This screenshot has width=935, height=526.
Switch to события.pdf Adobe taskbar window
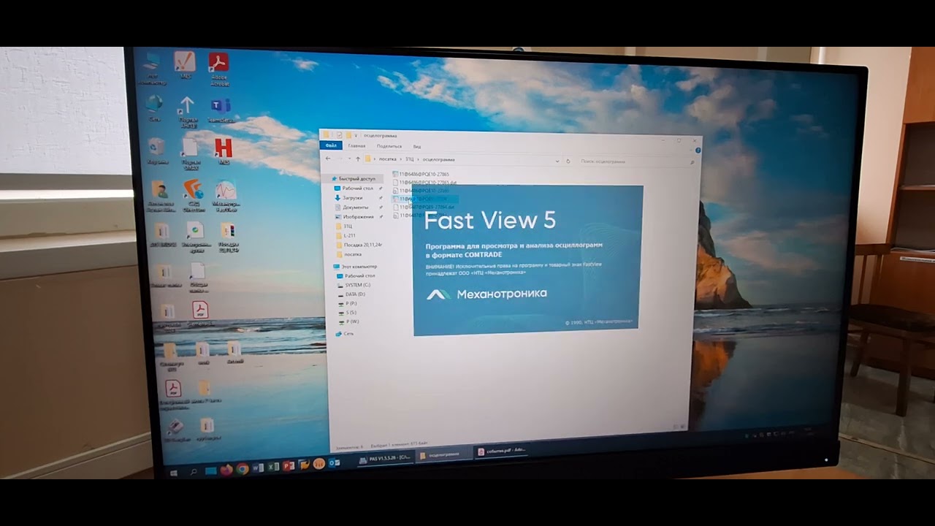coord(501,451)
